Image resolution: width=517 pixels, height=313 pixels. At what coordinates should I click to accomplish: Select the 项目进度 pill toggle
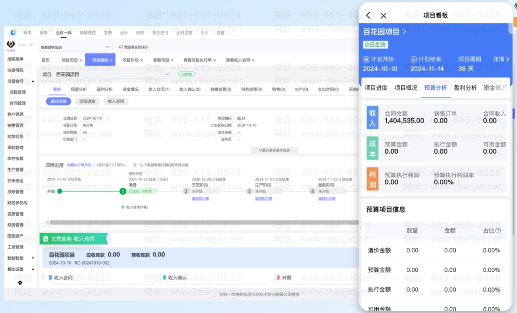pos(87,101)
